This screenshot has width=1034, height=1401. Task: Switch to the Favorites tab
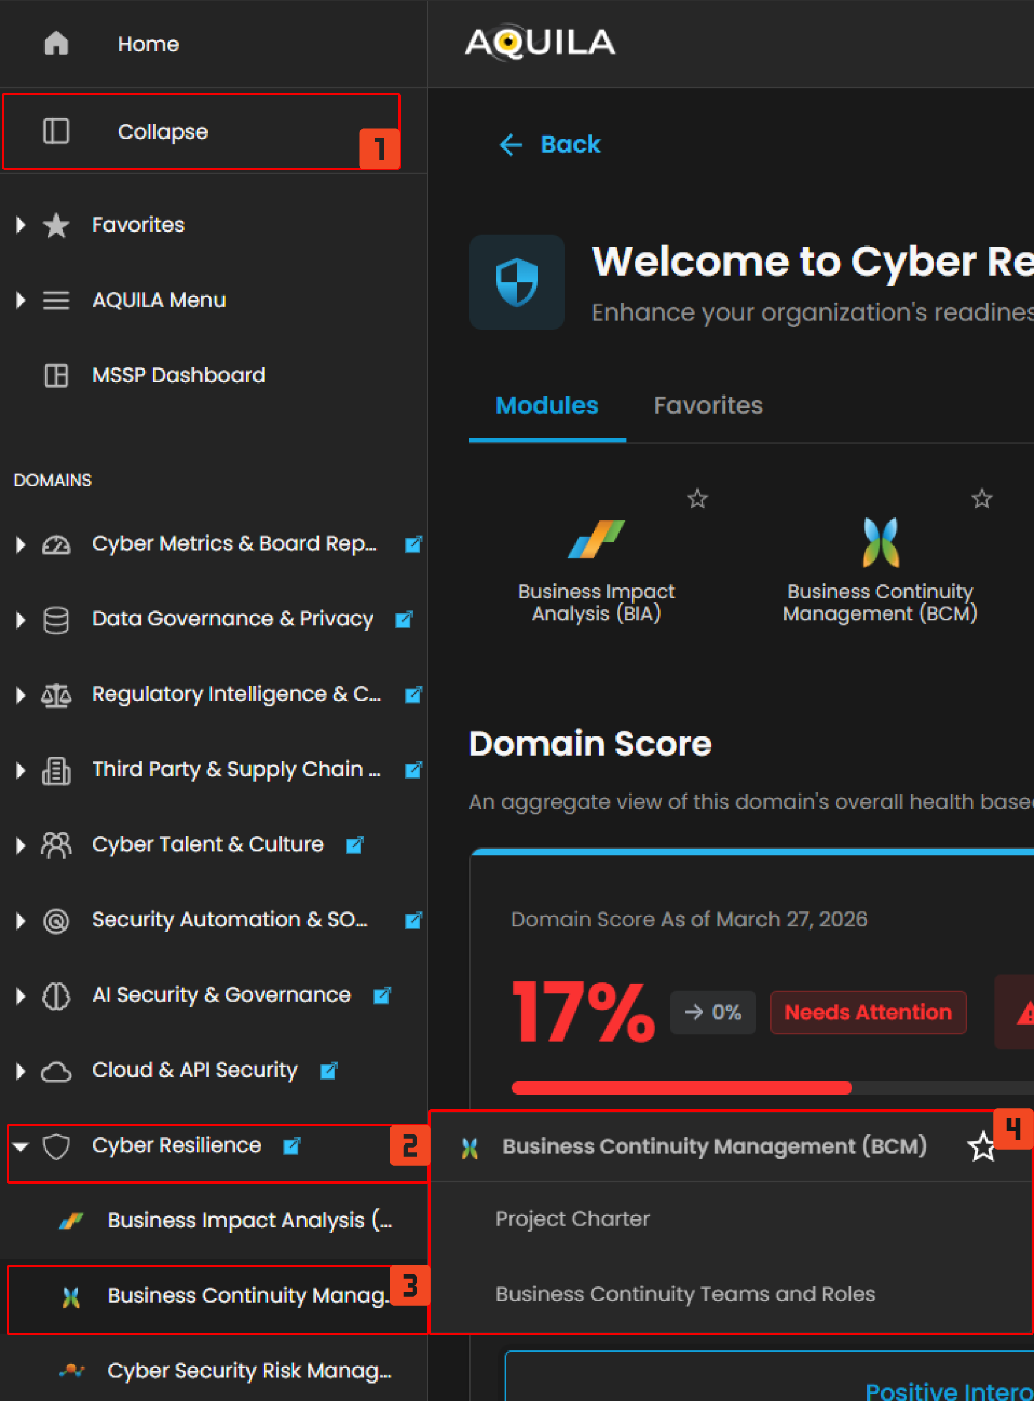[x=708, y=405]
